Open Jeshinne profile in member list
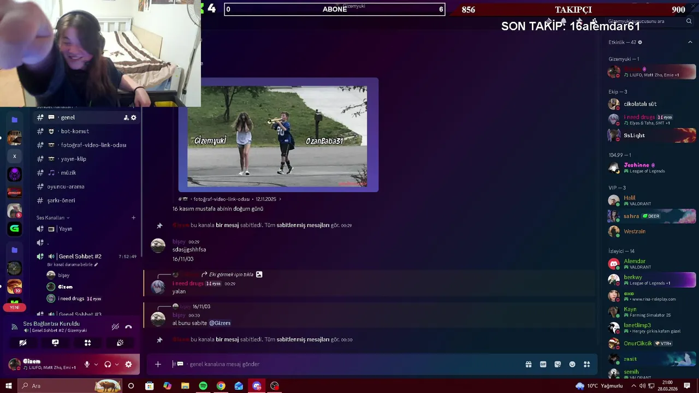The height and width of the screenshot is (393, 699). click(651, 168)
